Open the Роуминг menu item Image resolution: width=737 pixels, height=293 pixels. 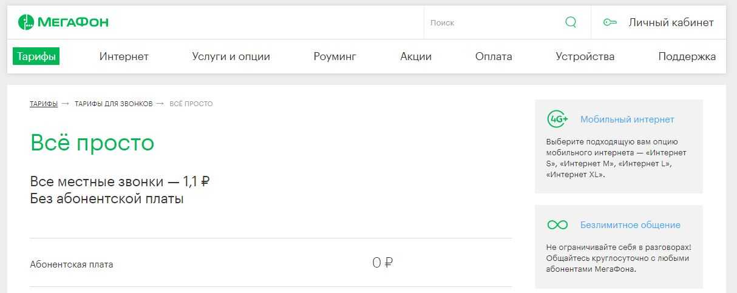pos(335,56)
